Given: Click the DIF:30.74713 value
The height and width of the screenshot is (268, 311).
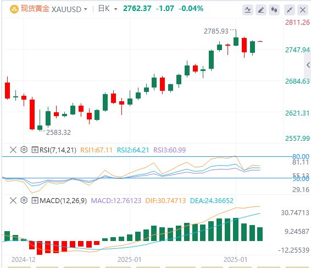Looking at the screenshot, I should (165, 201).
